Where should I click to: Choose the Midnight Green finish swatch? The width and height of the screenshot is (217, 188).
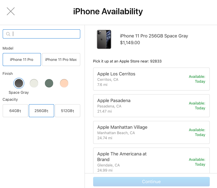tap(49, 83)
